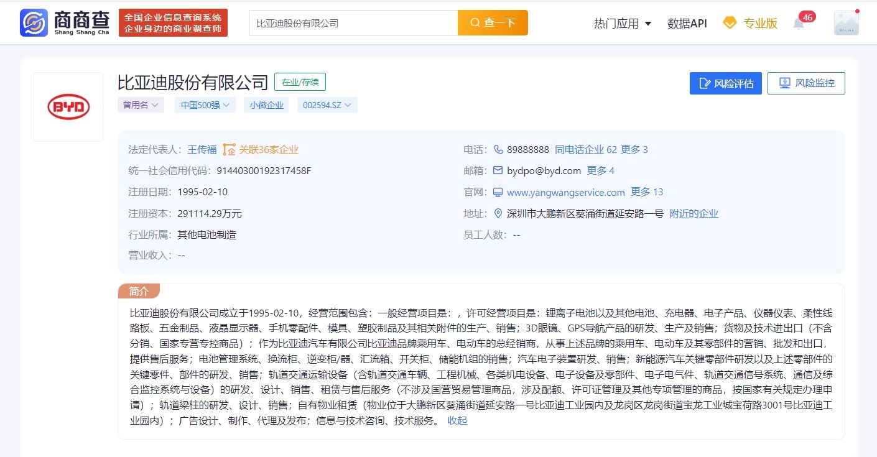
Task: Open the 002594.SZ stock code dropdown
Action: click(327, 105)
